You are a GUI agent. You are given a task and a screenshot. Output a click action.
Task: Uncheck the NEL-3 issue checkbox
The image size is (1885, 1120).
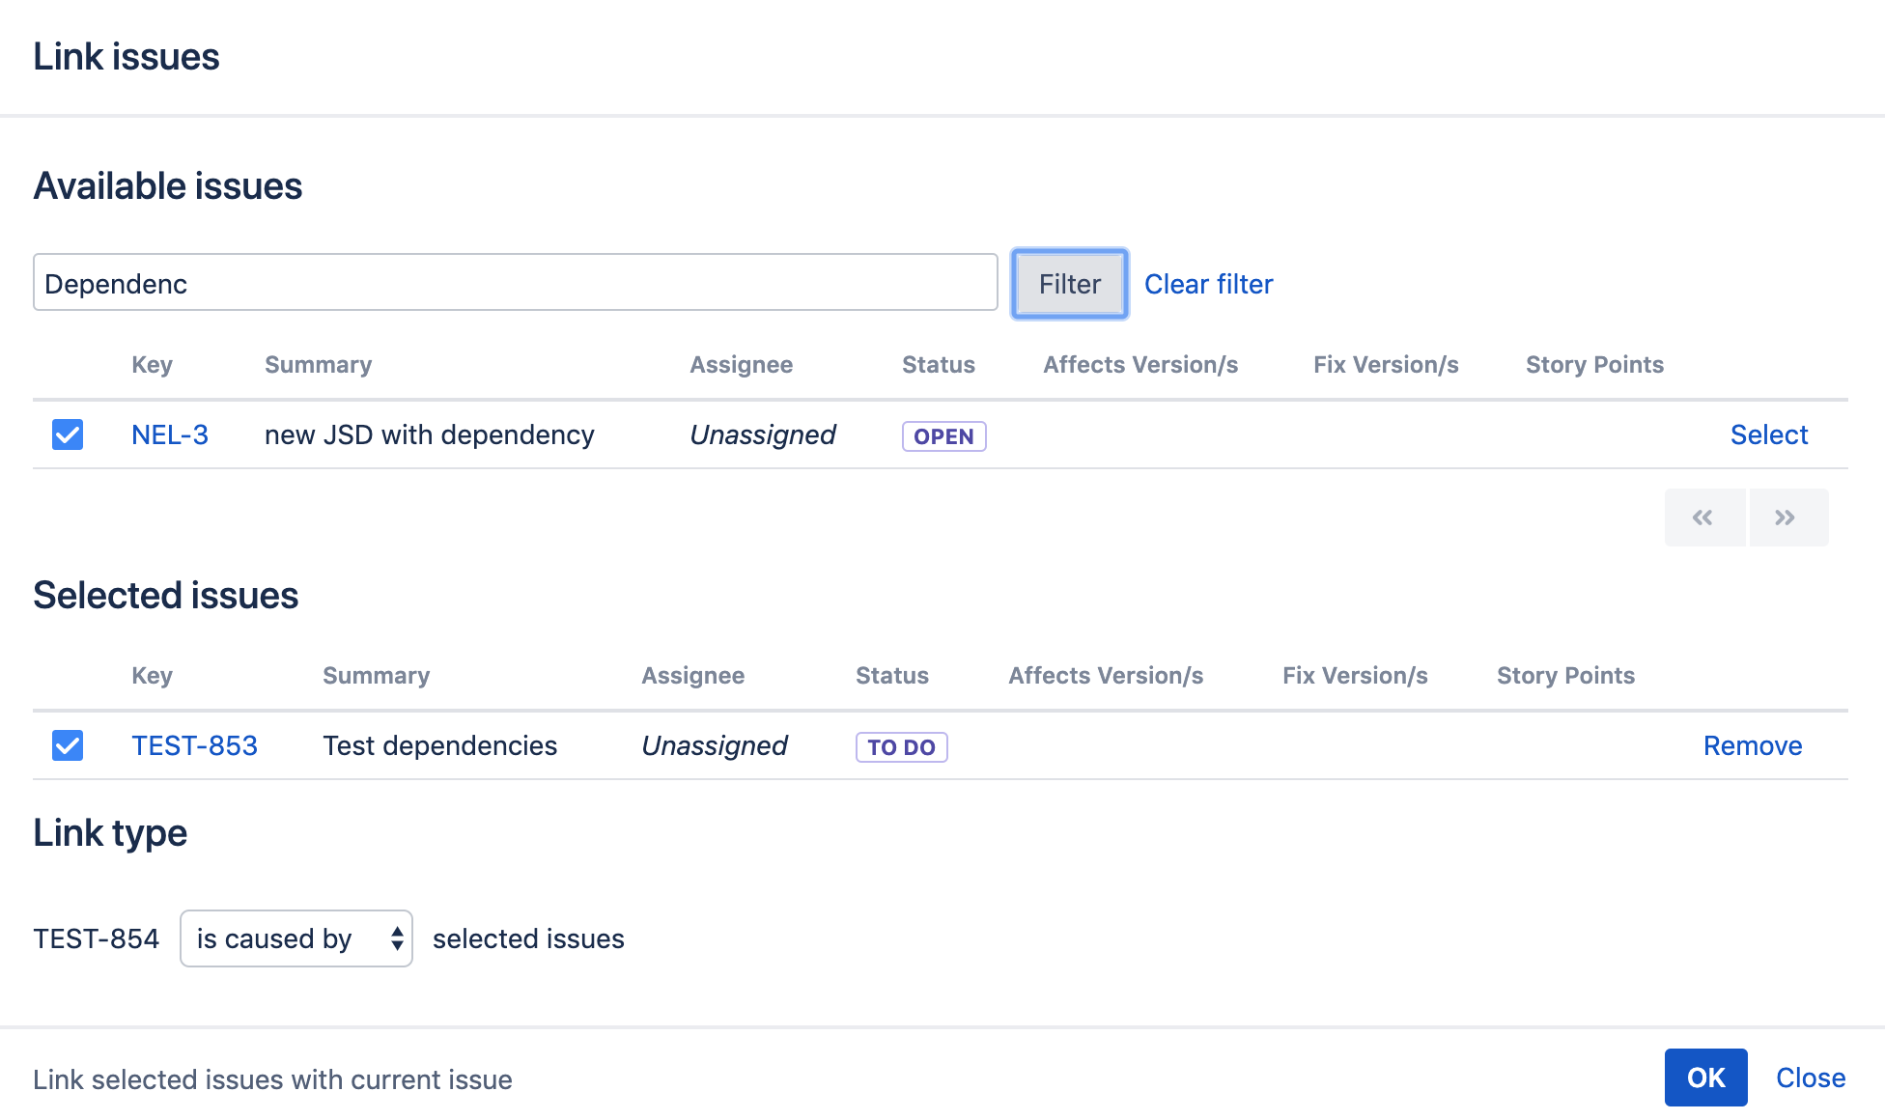68,434
